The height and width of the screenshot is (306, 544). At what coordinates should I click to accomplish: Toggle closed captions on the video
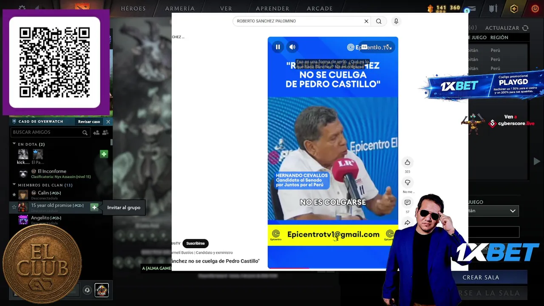(364, 47)
